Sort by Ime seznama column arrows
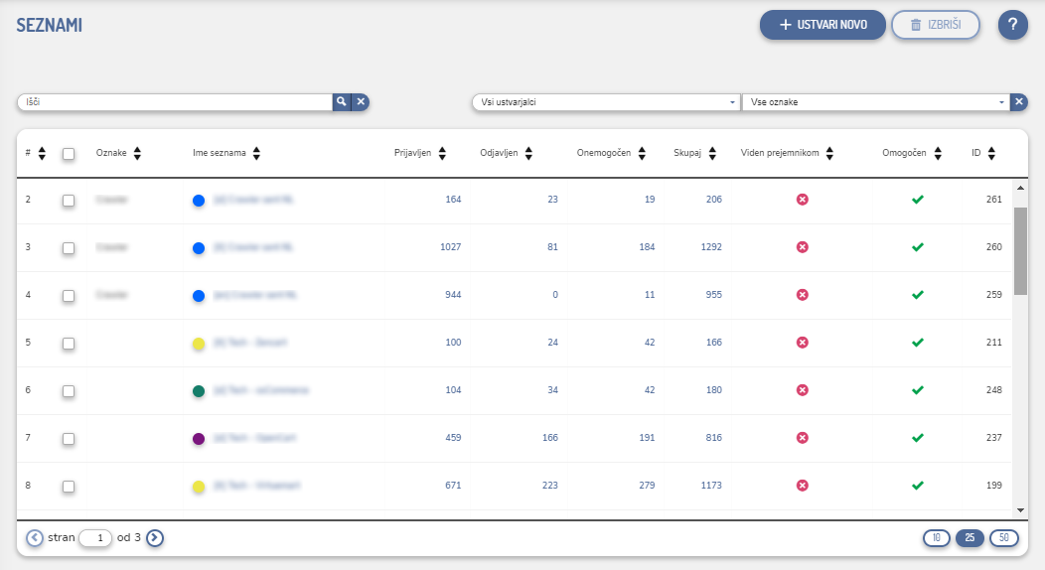Image resolution: width=1045 pixels, height=570 pixels. coord(256,153)
